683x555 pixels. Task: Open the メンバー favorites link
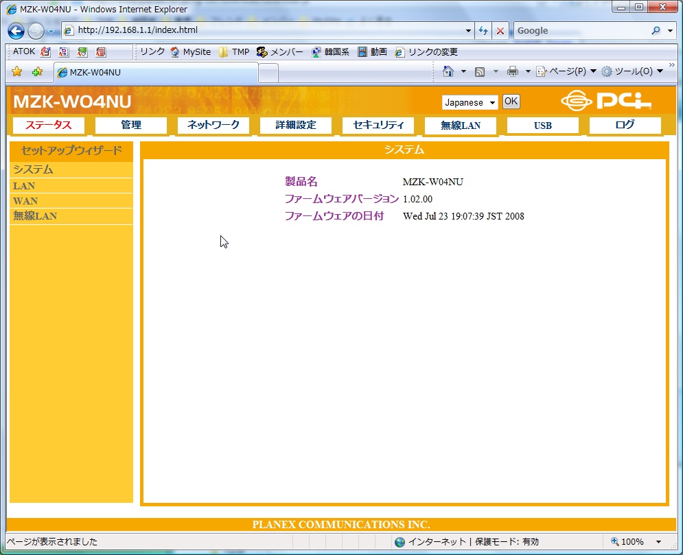pos(279,52)
